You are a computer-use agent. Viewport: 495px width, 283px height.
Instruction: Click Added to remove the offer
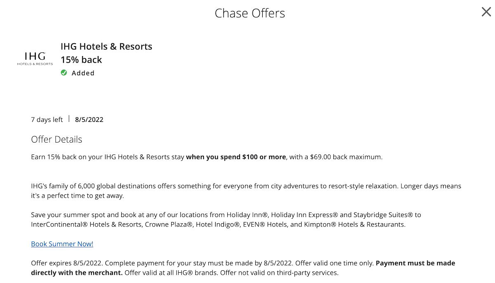(83, 73)
